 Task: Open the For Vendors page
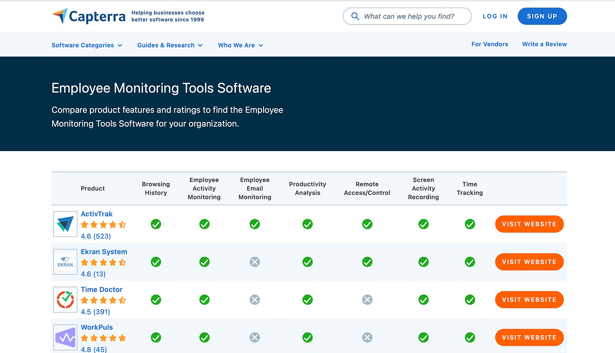[490, 44]
